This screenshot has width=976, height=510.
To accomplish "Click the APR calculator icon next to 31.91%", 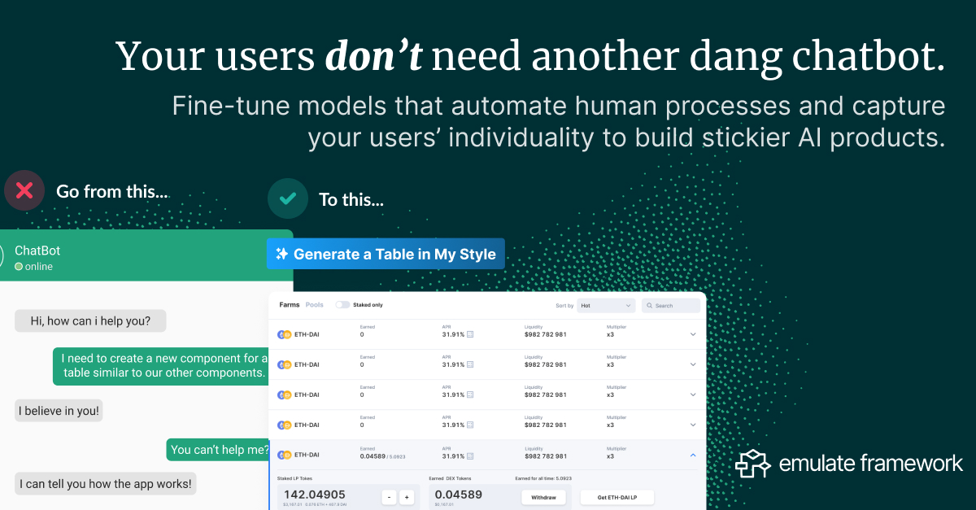I will tap(470, 334).
